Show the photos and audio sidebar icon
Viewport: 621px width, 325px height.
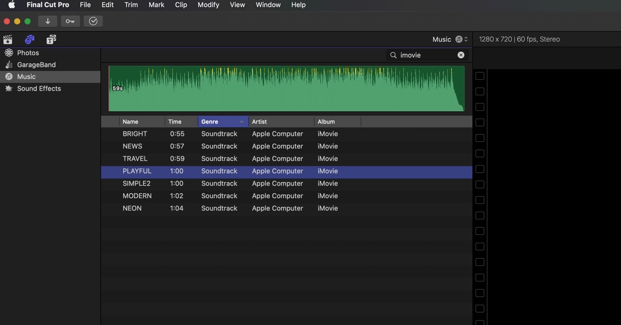29,39
